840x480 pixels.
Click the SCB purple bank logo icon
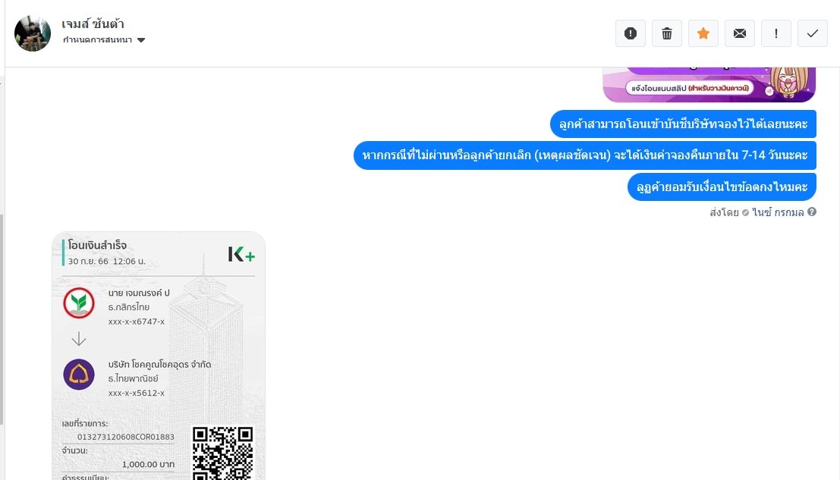tap(79, 375)
